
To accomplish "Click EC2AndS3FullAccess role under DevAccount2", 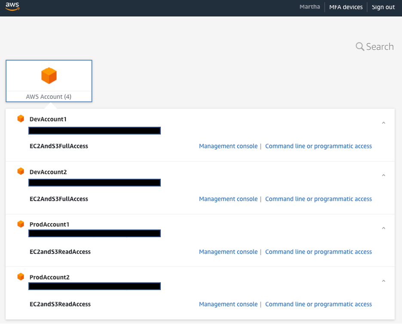I will [x=59, y=199].
